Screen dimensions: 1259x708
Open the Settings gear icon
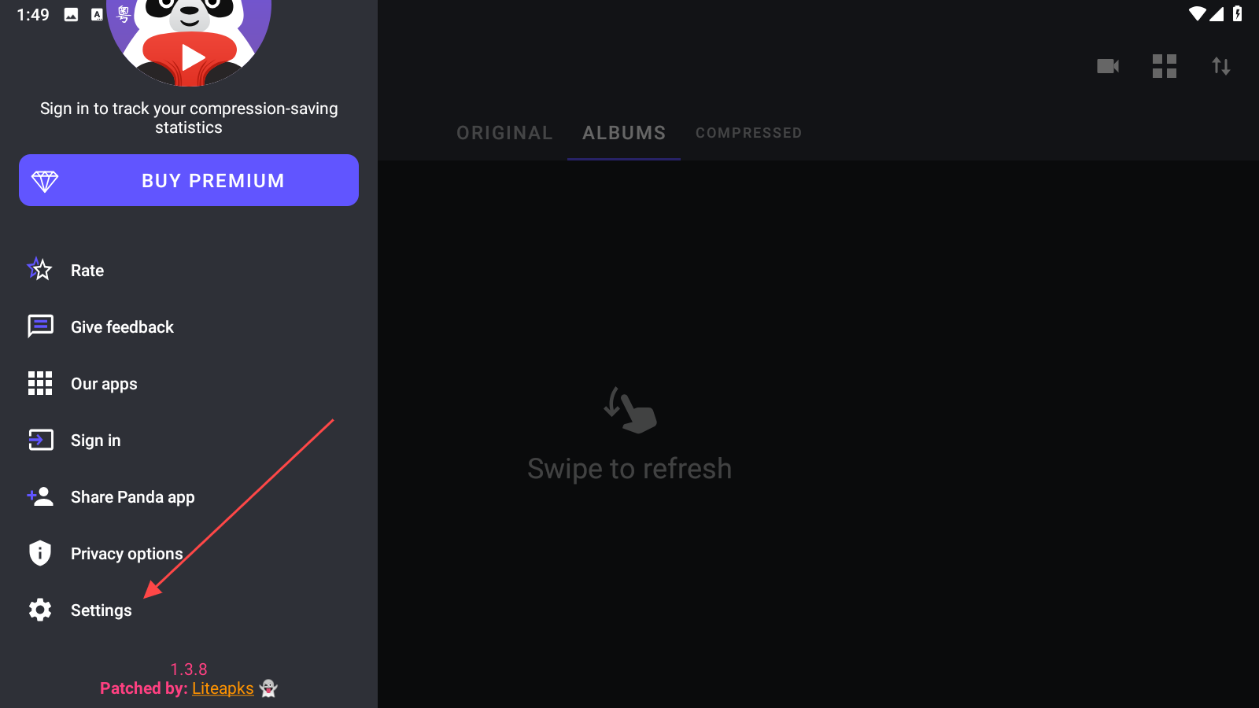click(x=40, y=610)
